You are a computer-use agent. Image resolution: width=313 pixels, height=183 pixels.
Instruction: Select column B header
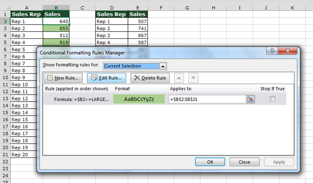click(x=56, y=8)
